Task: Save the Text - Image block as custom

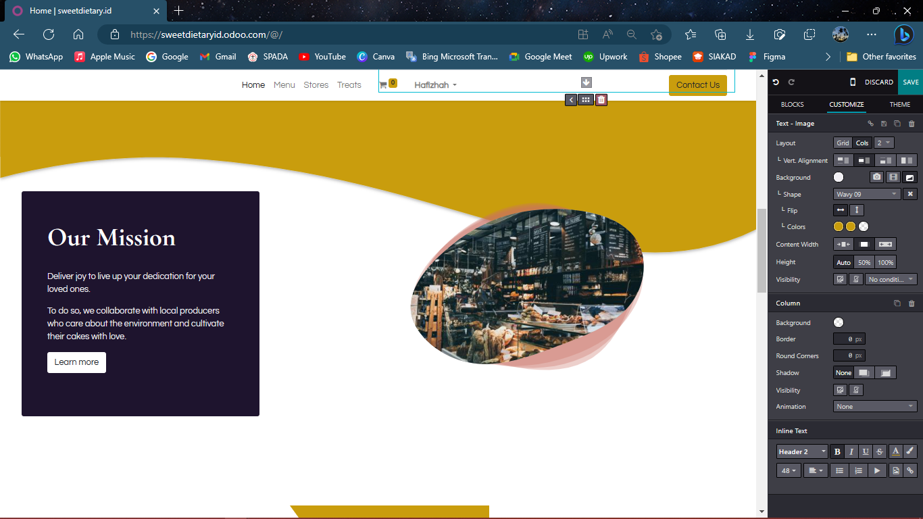Action: [884, 124]
